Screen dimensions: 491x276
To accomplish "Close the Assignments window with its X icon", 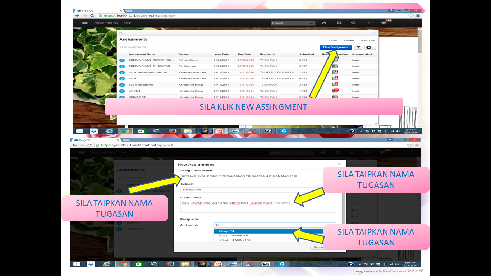I will (121, 33).
